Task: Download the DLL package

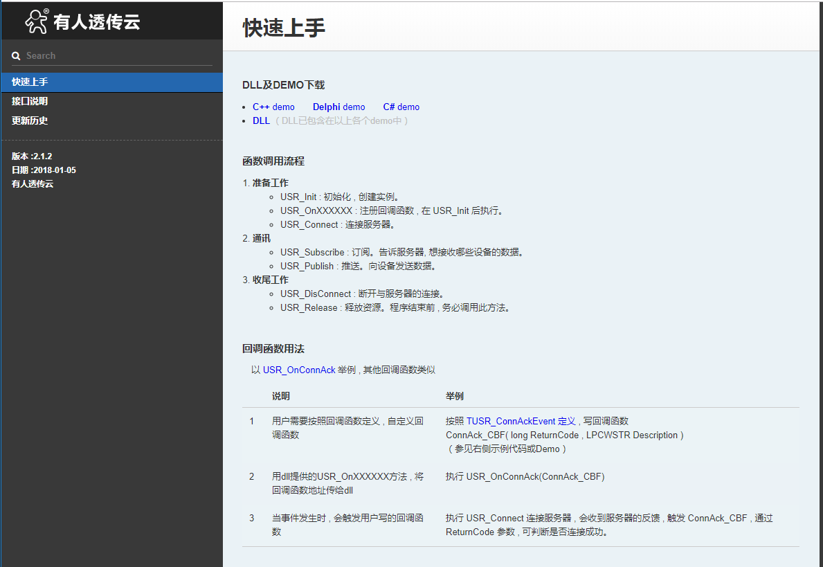Action: (261, 120)
